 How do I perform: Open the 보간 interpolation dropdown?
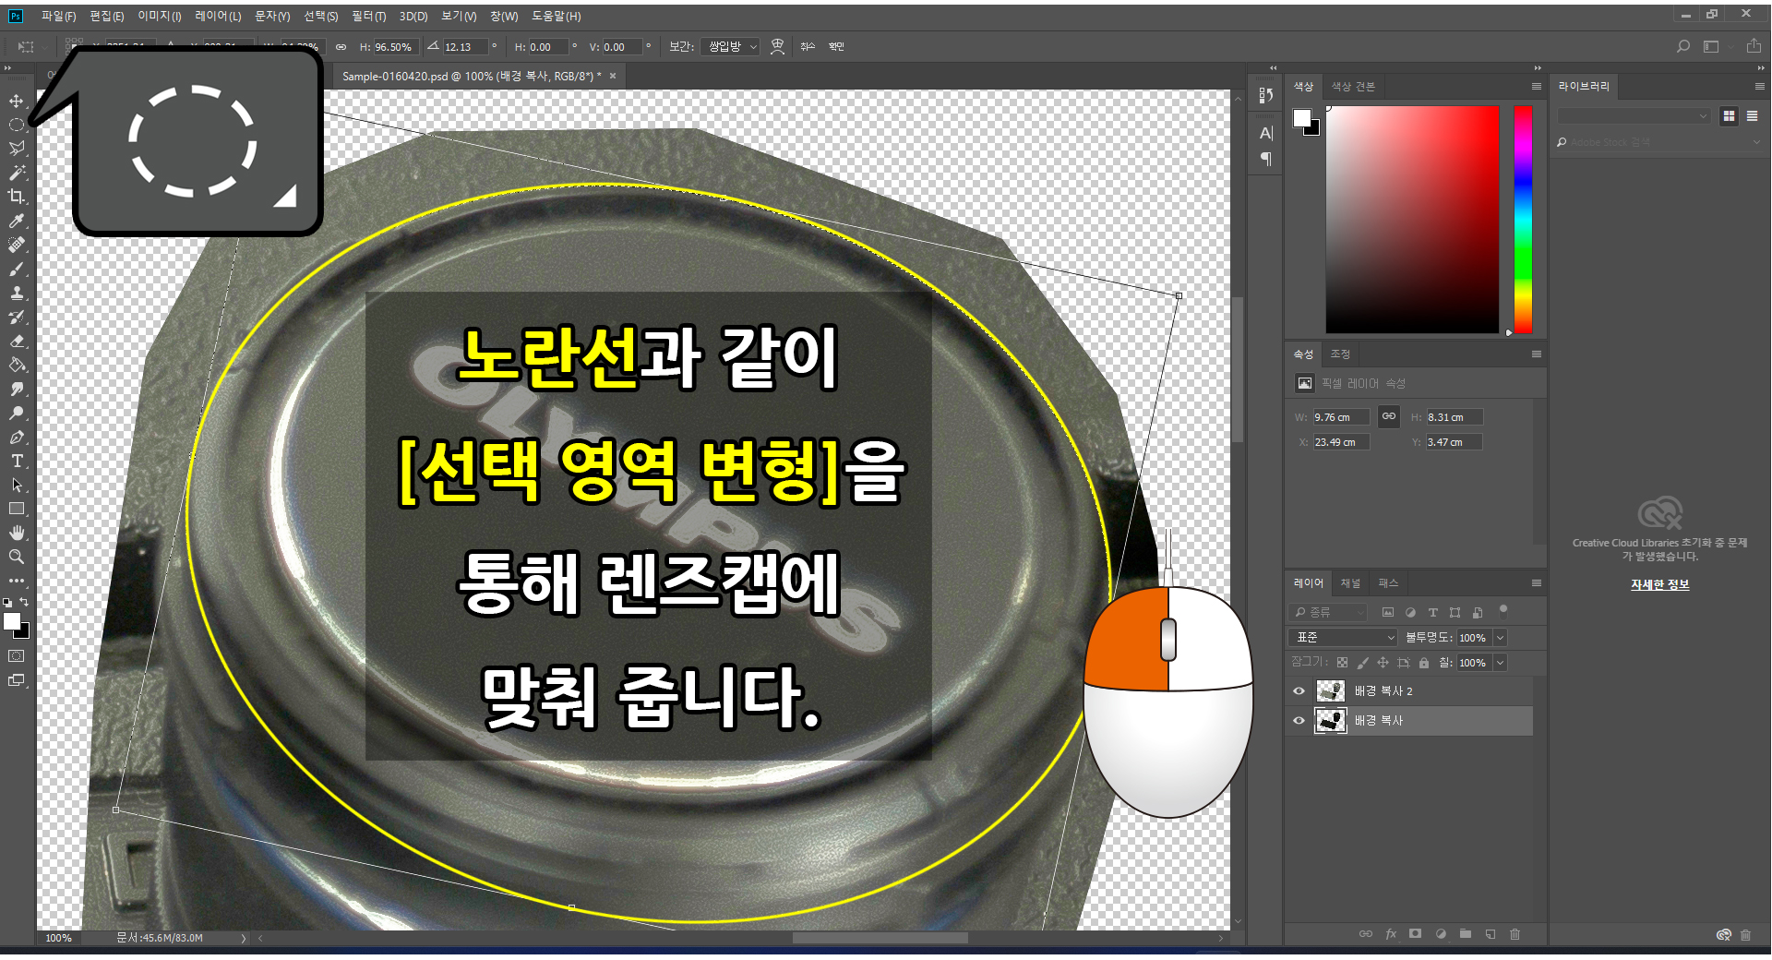coord(729,46)
